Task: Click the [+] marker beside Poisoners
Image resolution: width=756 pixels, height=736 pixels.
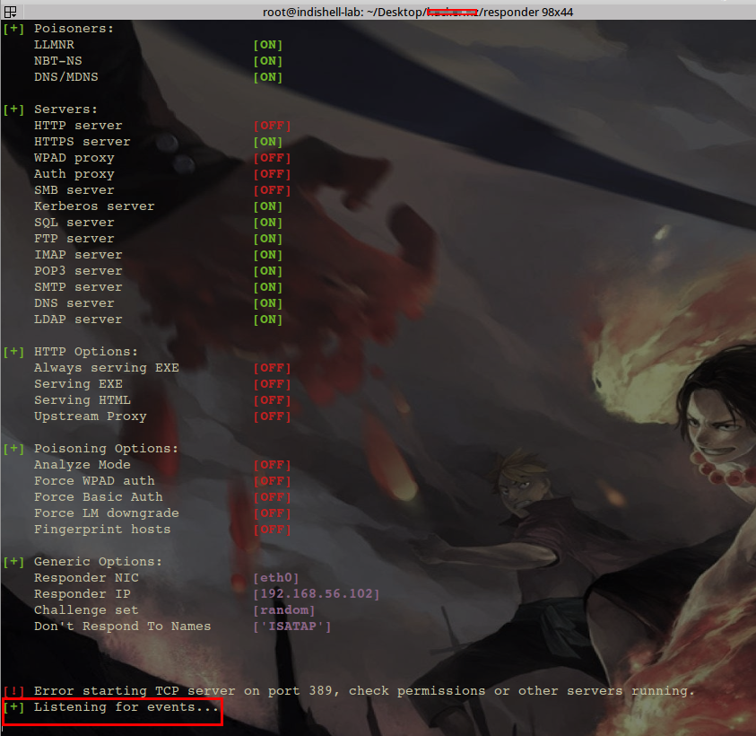Action: [13, 29]
